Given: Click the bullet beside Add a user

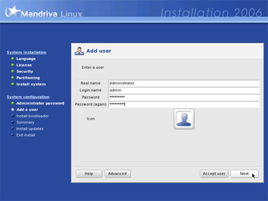Looking at the screenshot, I should pos(12,109).
